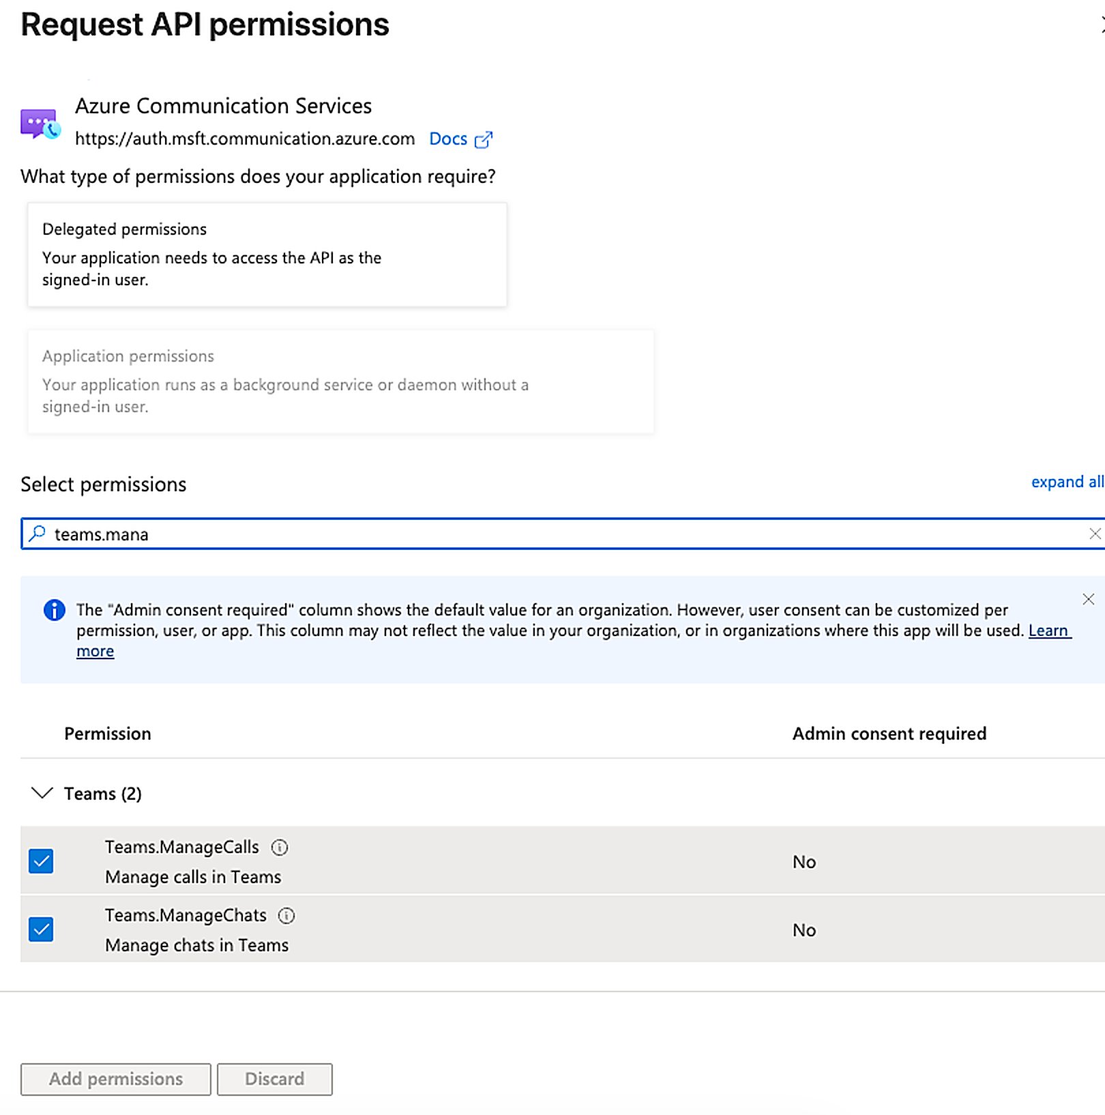Uncheck the Teams.ManageCalls permission checkbox
Image resolution: width=1105 pixels, height=1115 pixels.
click(41, 861)
